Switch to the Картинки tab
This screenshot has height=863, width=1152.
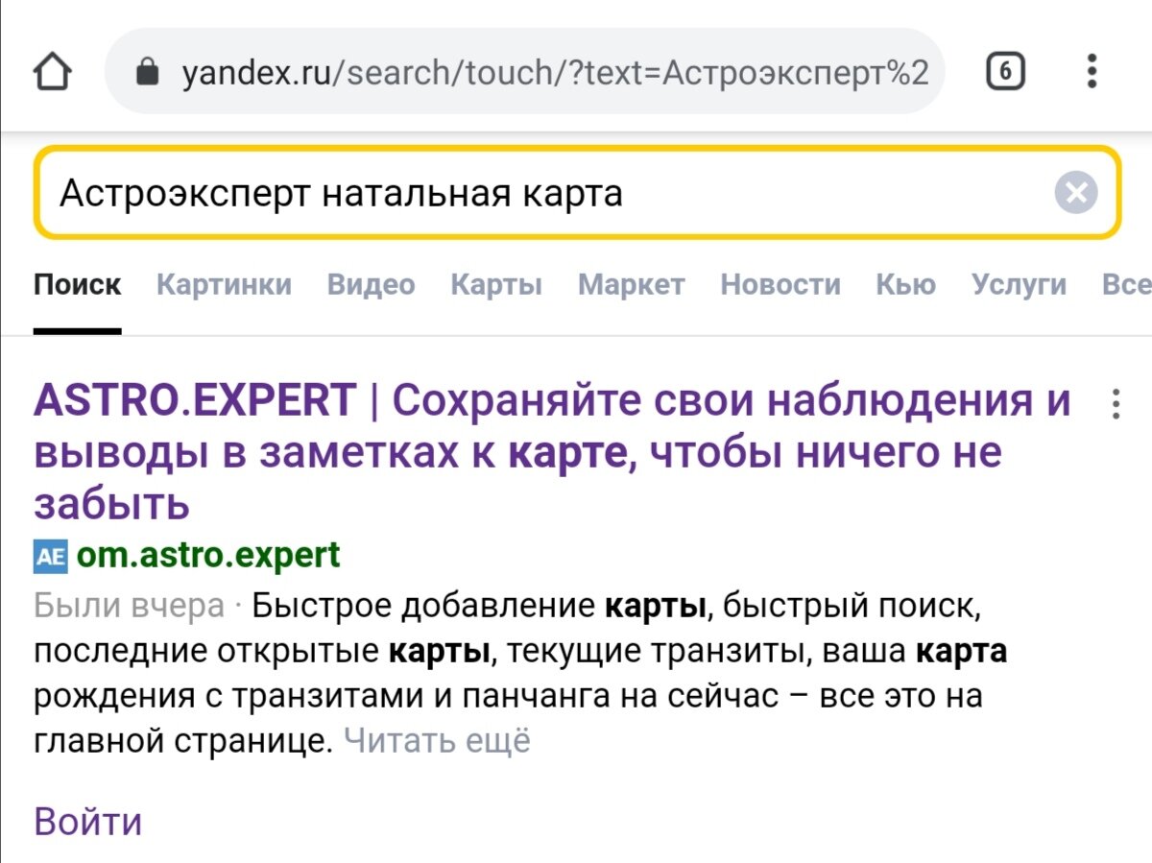tap(224, 285)
